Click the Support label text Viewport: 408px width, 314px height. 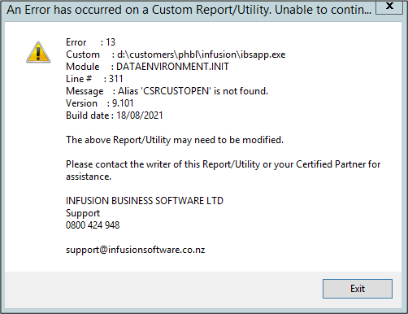83,213
